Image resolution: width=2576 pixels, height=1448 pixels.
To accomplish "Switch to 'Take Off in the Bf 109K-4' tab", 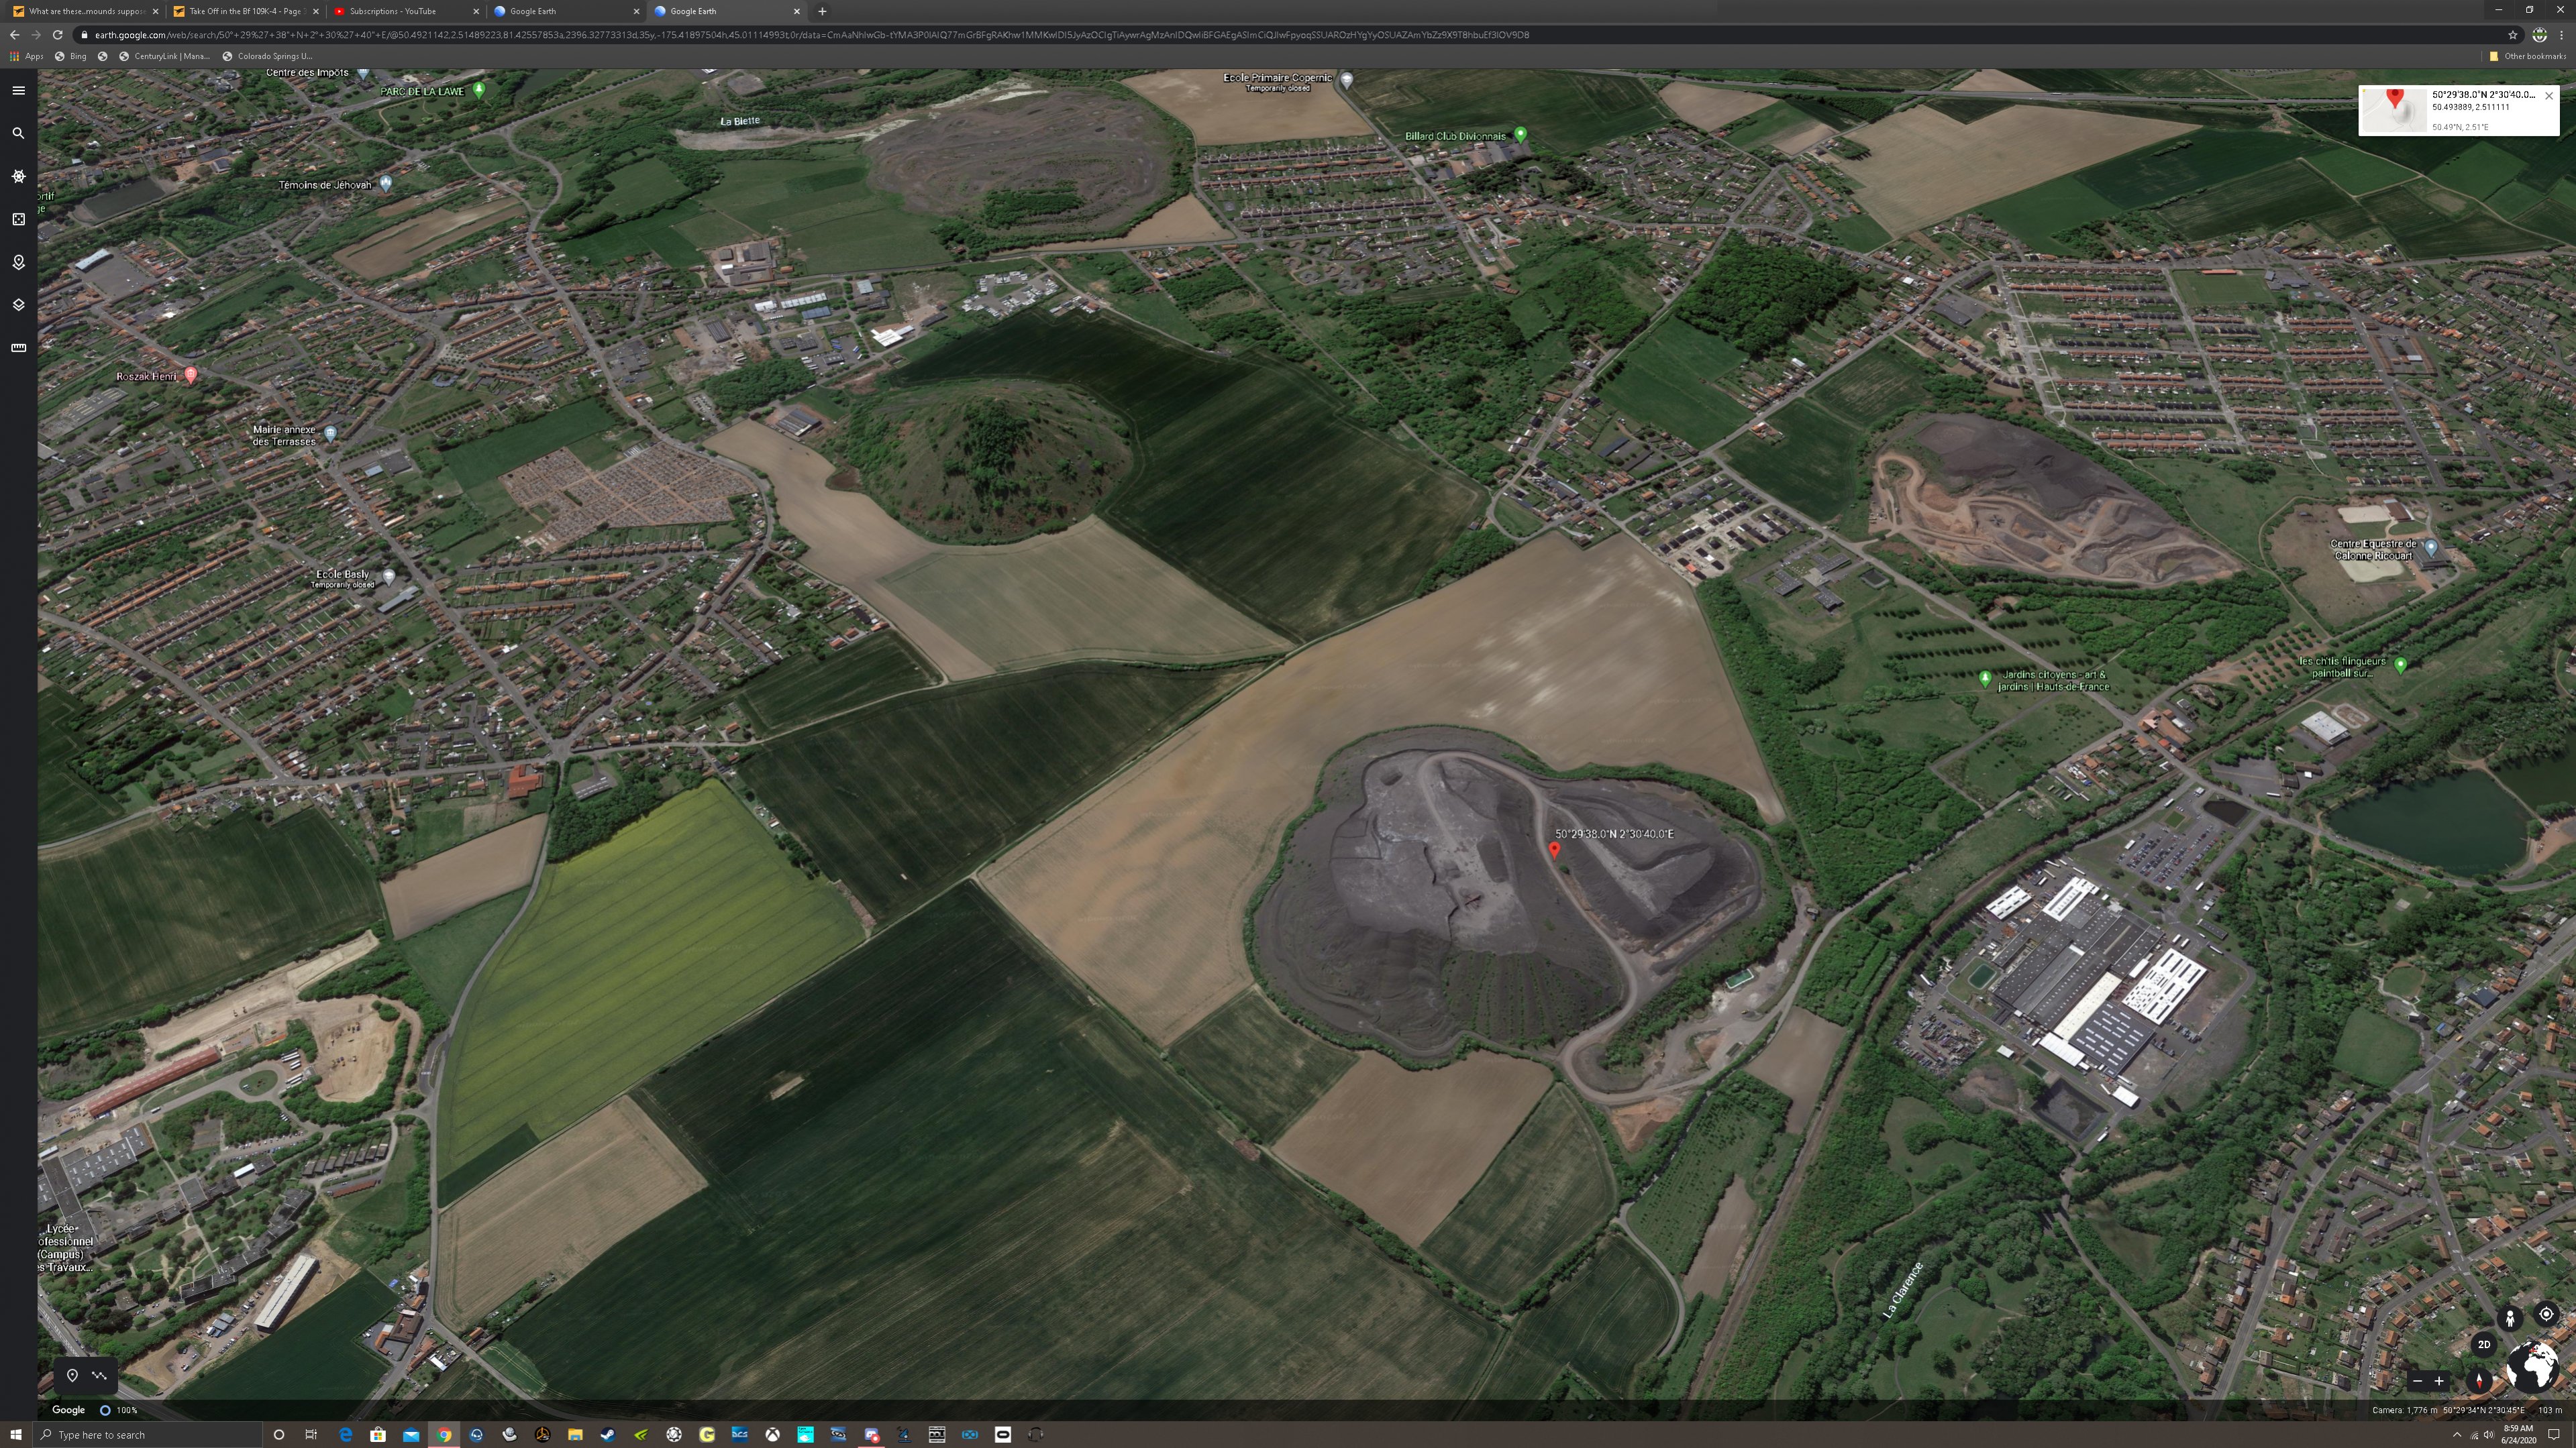I will (245, 11).
